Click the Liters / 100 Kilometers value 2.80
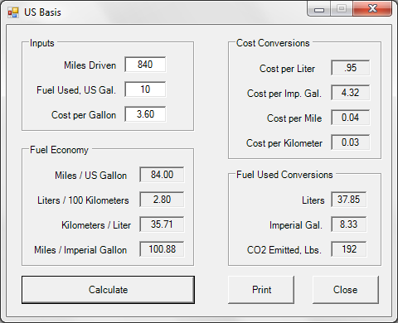Image resolution: width=398 pixels, height=323 pixels. tap(162, 200)
